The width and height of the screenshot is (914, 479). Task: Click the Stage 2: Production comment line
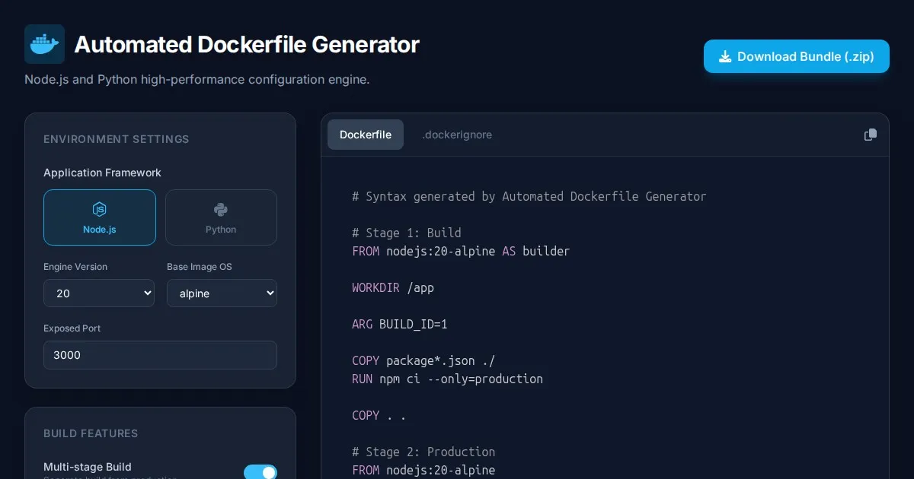click(423, 452)
